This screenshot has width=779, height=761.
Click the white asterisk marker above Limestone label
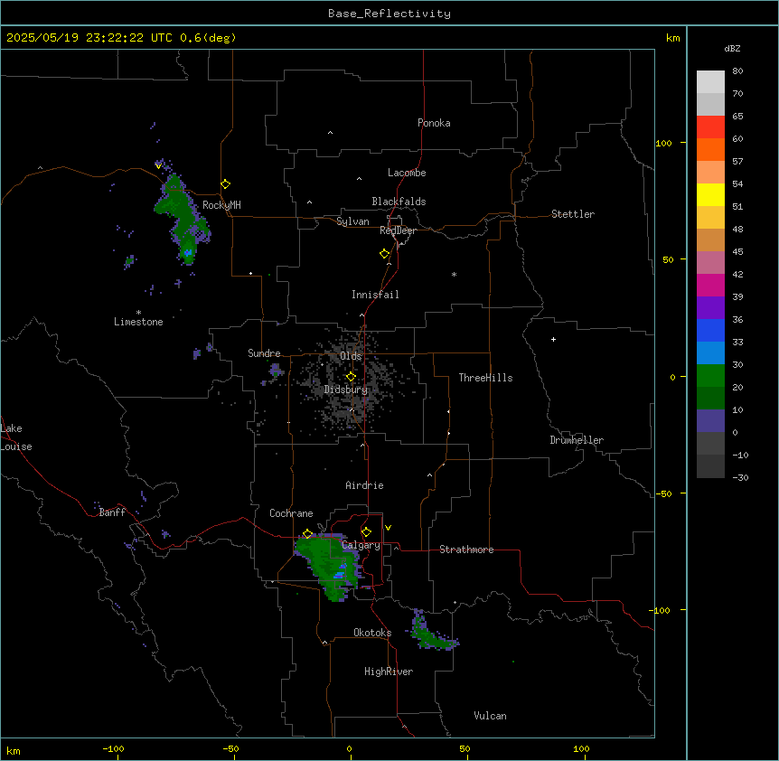pyautogui.click(x=138, y=312)
